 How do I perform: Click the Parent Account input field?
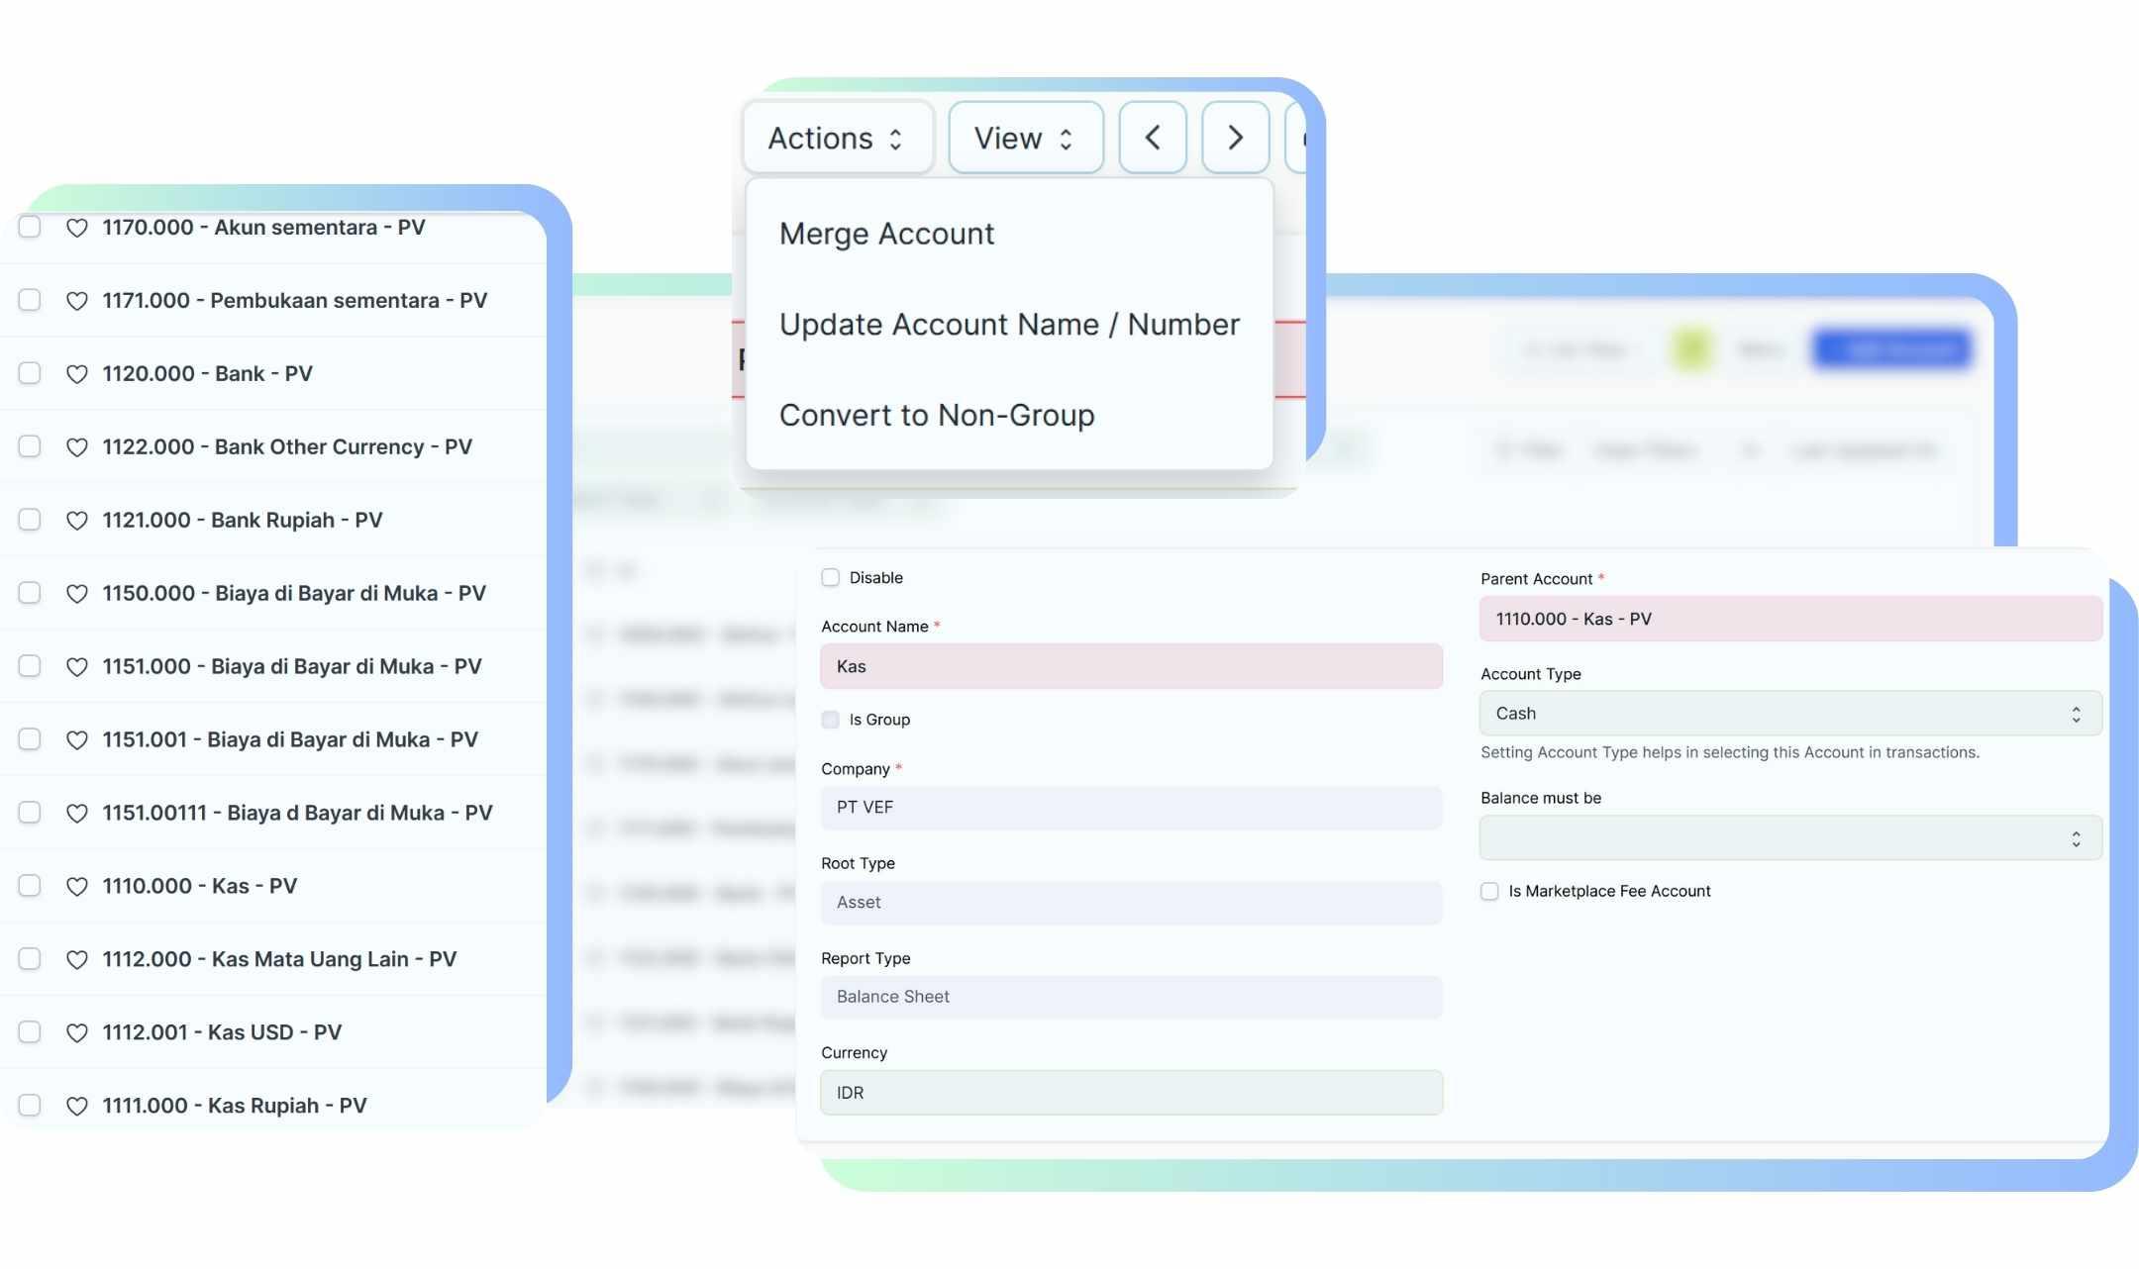pos(1789,619)
